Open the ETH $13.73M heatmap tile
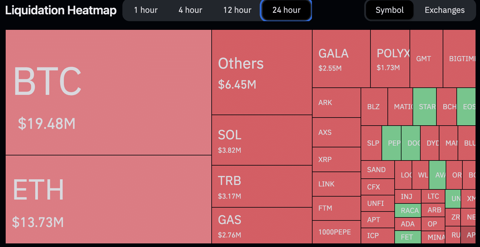Image resolution: width=480 pixels, height=247 pixels. click(x=108, y=199)
